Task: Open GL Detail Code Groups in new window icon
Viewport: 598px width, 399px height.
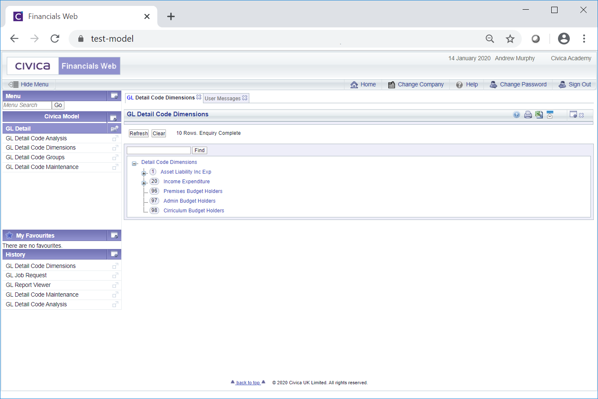Action: (115, 158)
